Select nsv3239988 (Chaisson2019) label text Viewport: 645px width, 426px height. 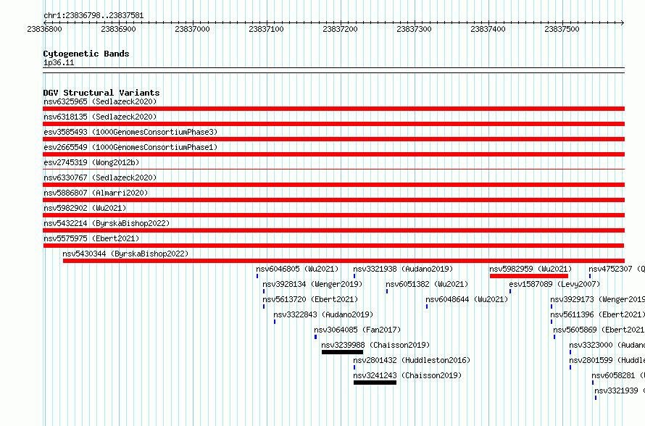[x=375, y=345]
